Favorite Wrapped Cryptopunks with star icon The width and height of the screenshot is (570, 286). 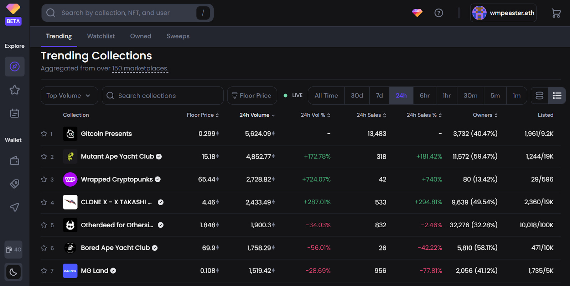point(44,179)
